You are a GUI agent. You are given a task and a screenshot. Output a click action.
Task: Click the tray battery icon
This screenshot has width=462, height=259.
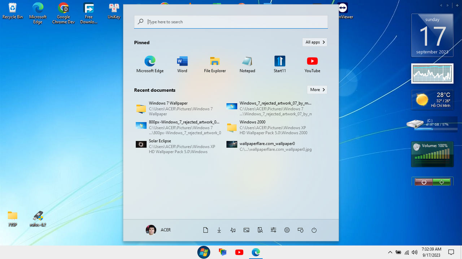[398, 252]
